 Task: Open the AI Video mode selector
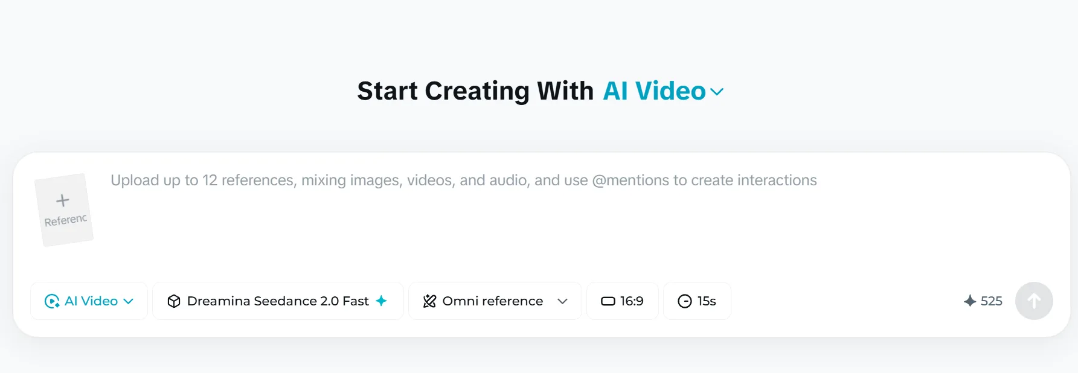point(89,301)
